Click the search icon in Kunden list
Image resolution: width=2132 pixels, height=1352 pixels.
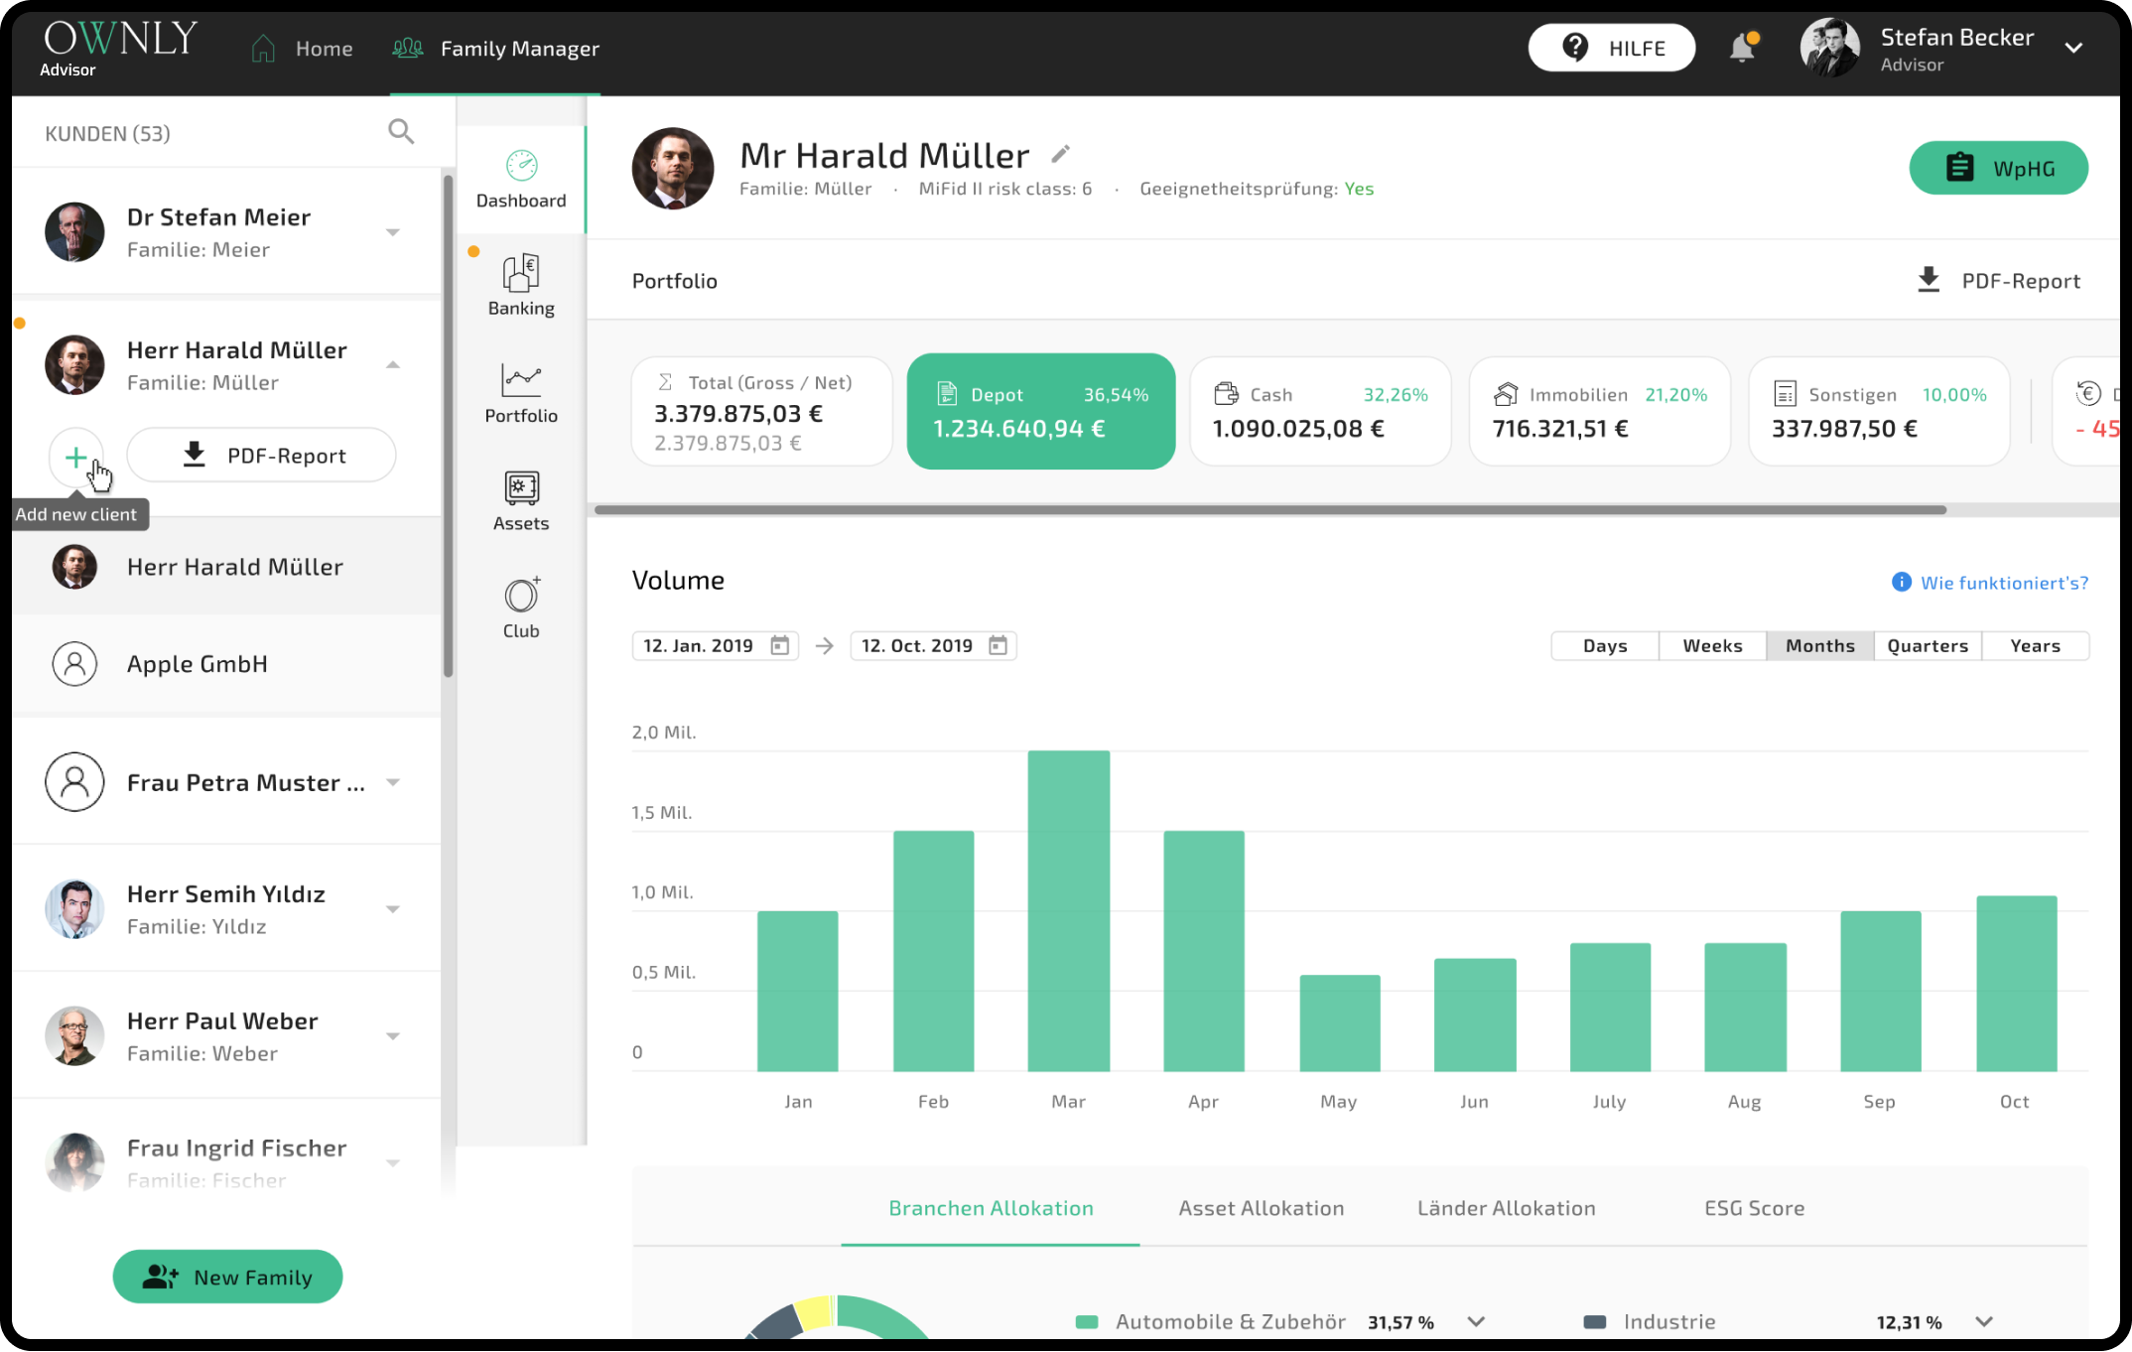[401, 131]
